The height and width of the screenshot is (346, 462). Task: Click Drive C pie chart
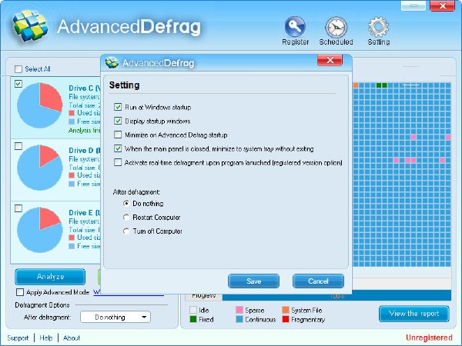pyautogui.click(x=40, y=105)
